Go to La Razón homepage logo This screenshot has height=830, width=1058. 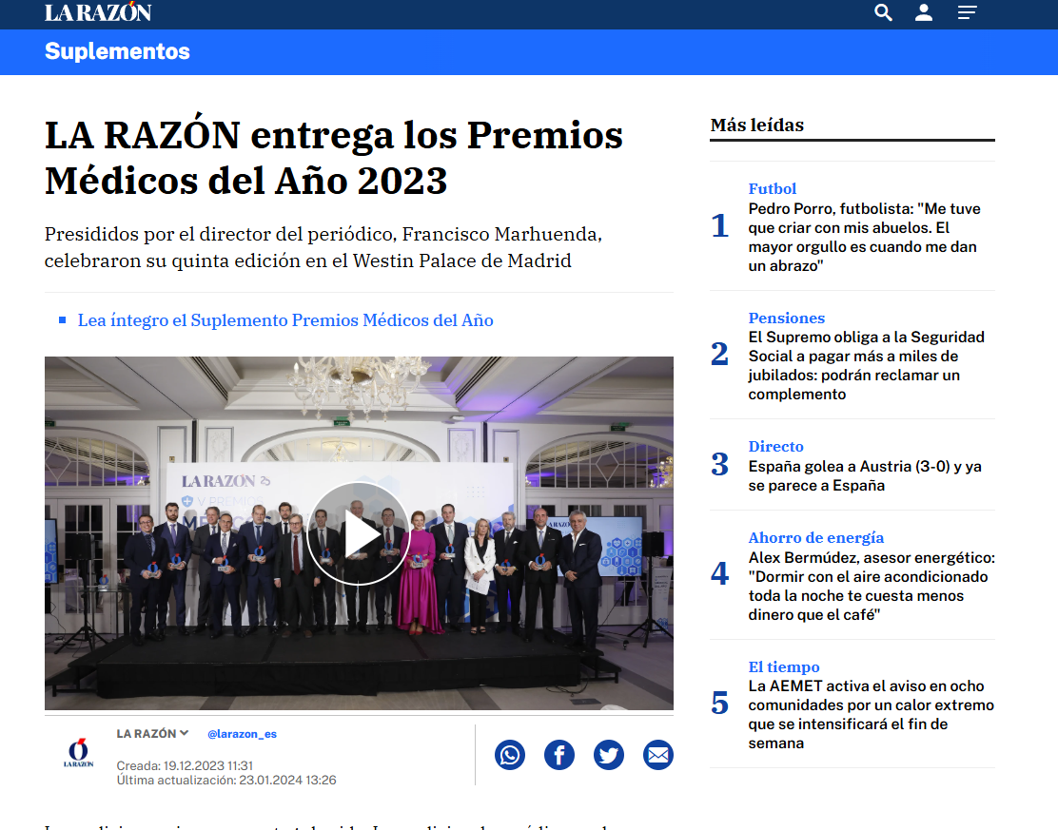point(98,12)
